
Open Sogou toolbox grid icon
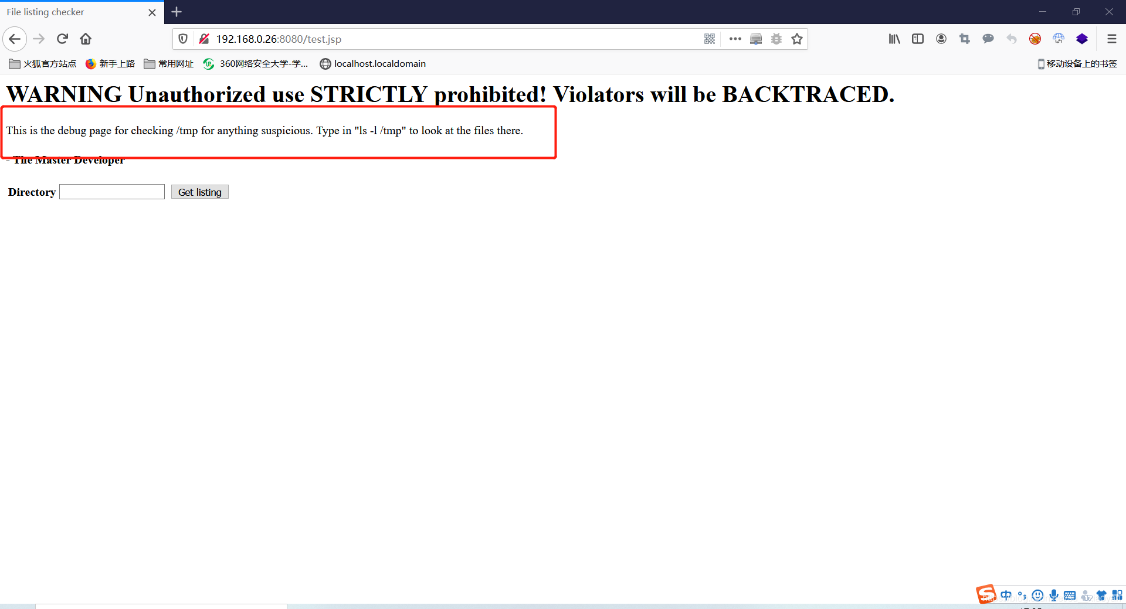(1117, 596)
